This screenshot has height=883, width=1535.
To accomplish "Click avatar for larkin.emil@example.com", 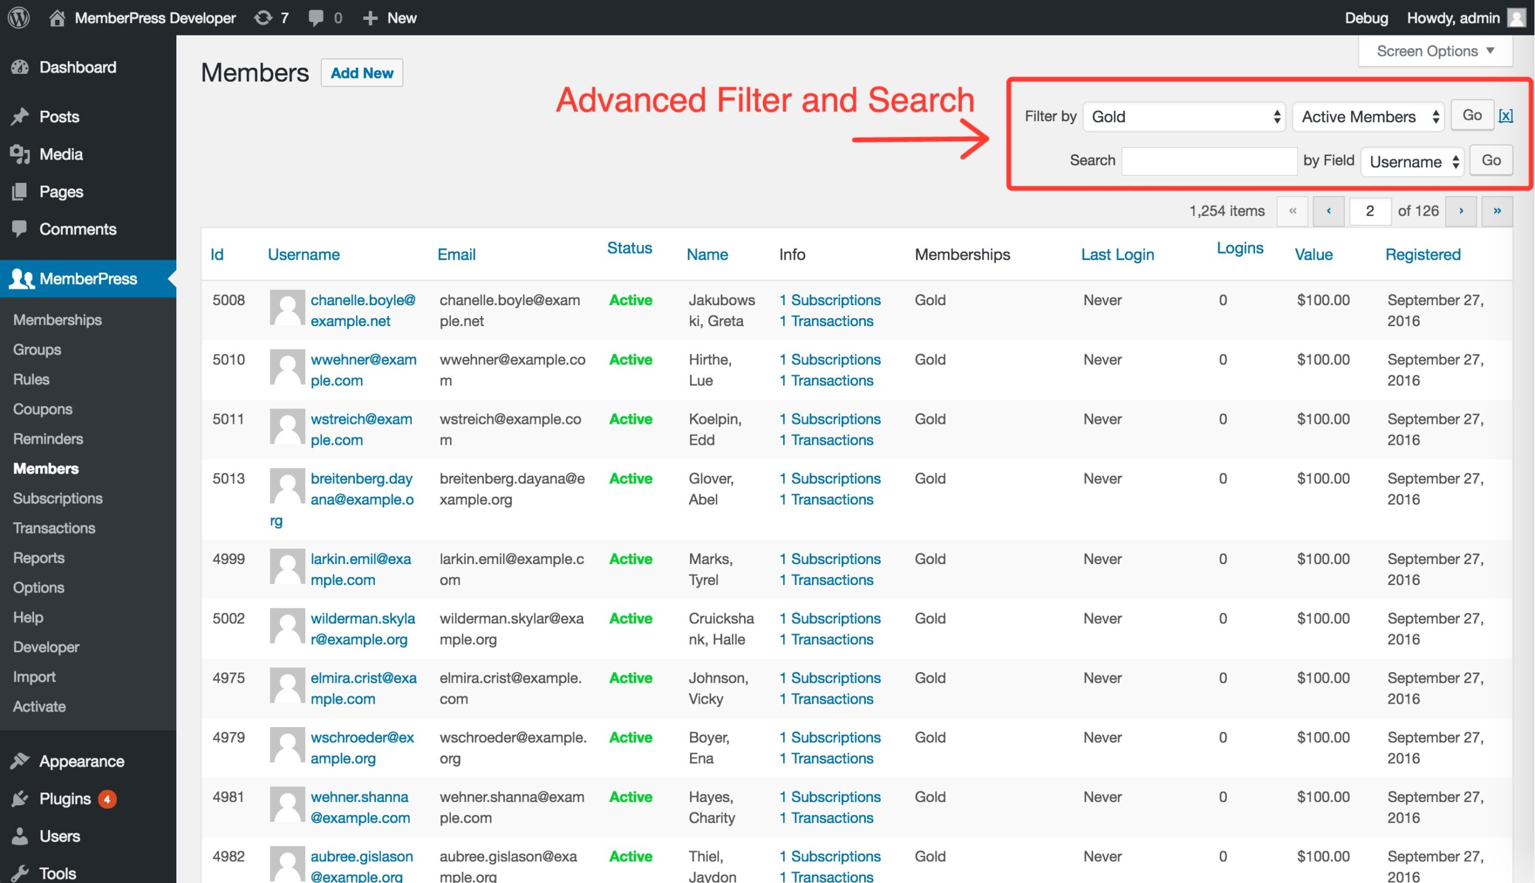I will [287, 566].
